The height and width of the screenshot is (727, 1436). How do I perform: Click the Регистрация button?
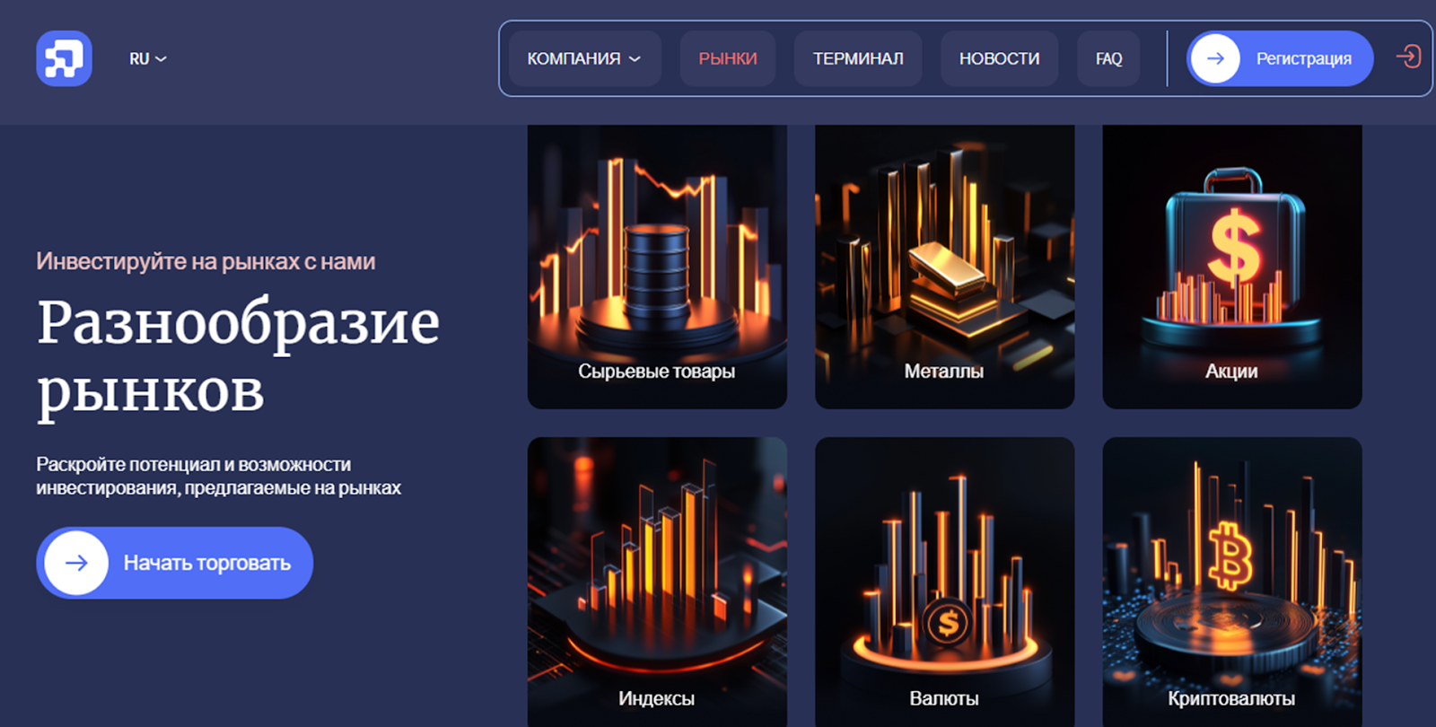pos(1280,58)
